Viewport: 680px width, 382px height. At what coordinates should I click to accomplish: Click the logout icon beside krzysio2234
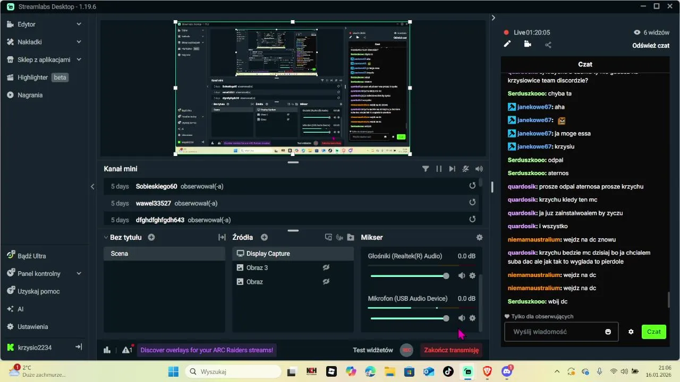pos(79,347)
